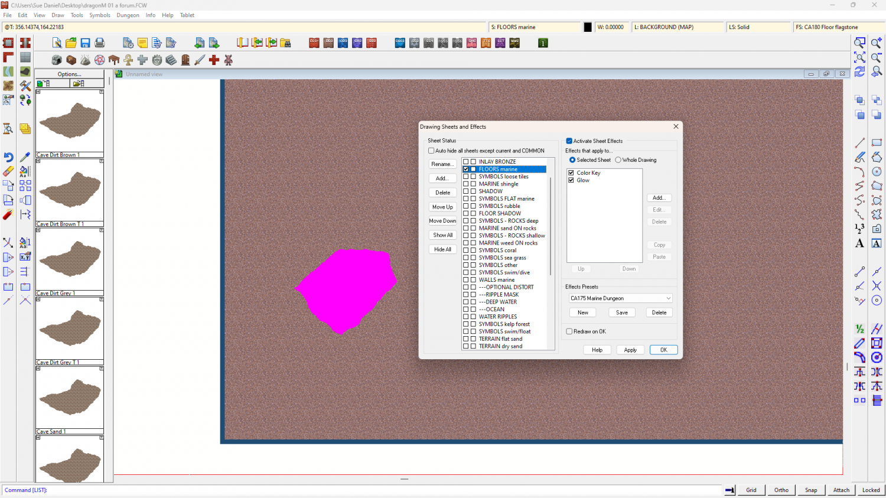
Task: Click the Eraser tool icon
Action: pyautogui.click(x=8, y=171)
